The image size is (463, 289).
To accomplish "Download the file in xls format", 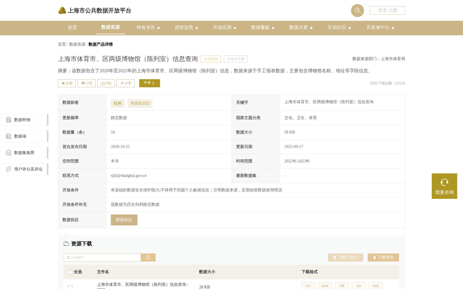I will click(359, 286).
